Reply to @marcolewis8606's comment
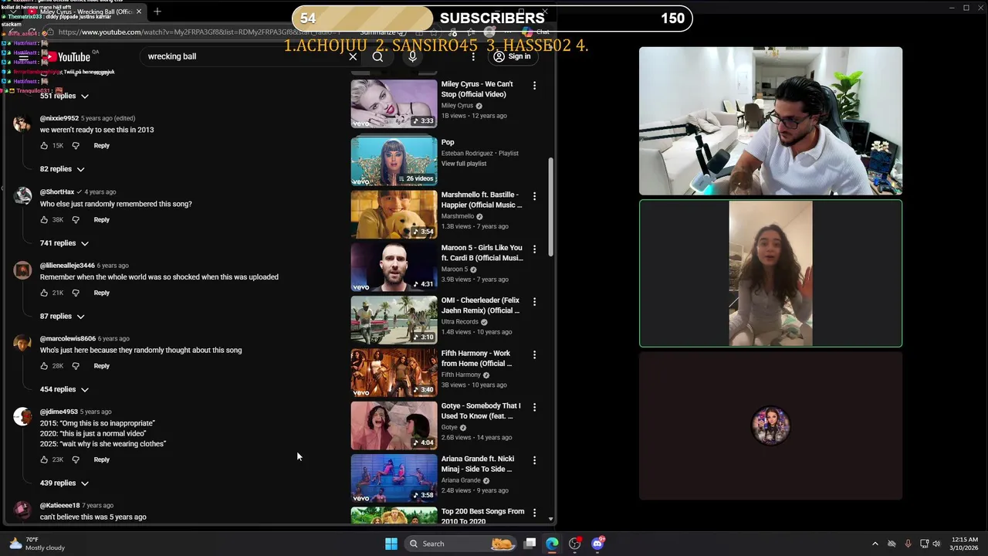The height and width of the screenshot is (556, 988). (x=102, y=366)
